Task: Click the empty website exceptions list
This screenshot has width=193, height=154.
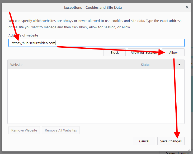Action: tap(96, 96)
